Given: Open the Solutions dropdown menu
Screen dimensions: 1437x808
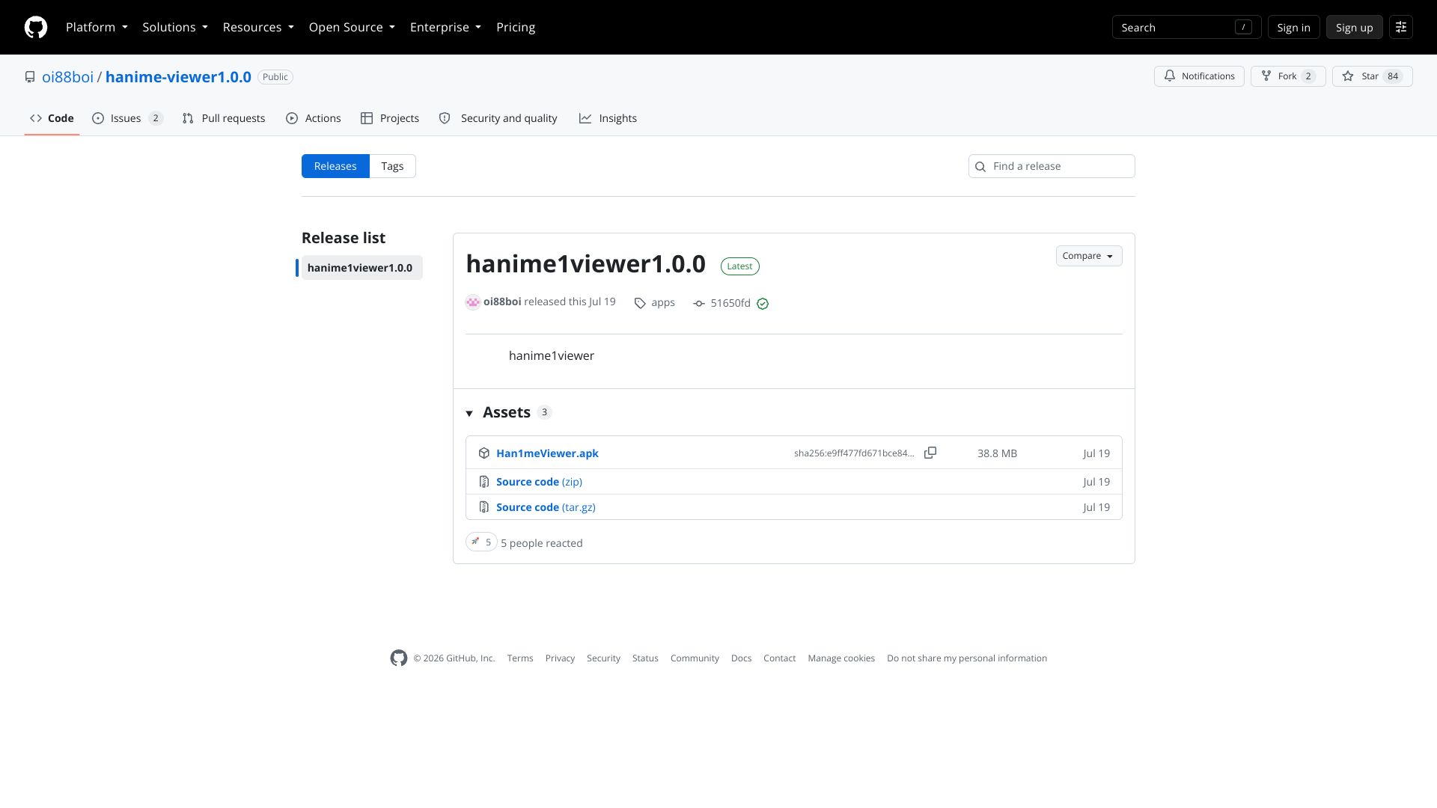Looking at the screenshot, I should 175,27.
